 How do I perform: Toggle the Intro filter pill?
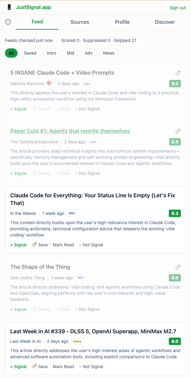[x=51, y=53]
